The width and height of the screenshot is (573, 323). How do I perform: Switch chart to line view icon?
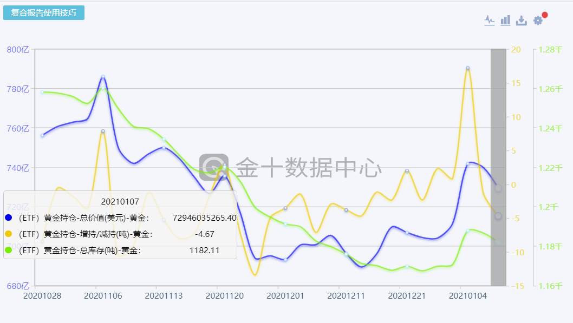(489, 21)
